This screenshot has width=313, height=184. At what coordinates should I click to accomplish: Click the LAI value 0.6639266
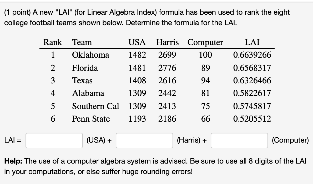point(252,55)
